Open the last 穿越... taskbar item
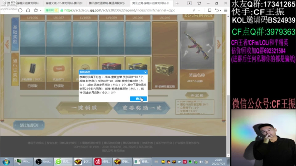 tap(142, 161)
